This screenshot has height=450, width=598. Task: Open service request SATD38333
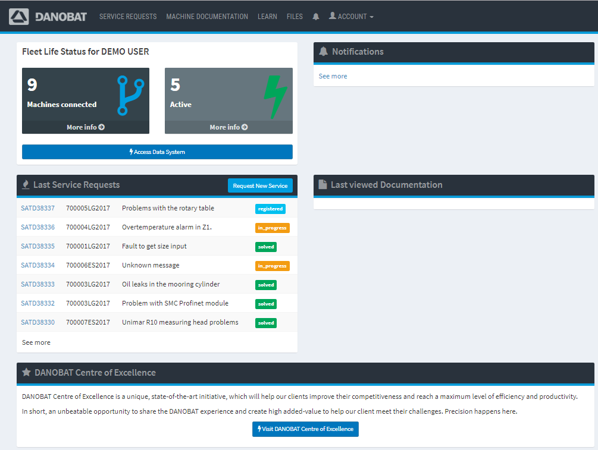click(37, 284)
